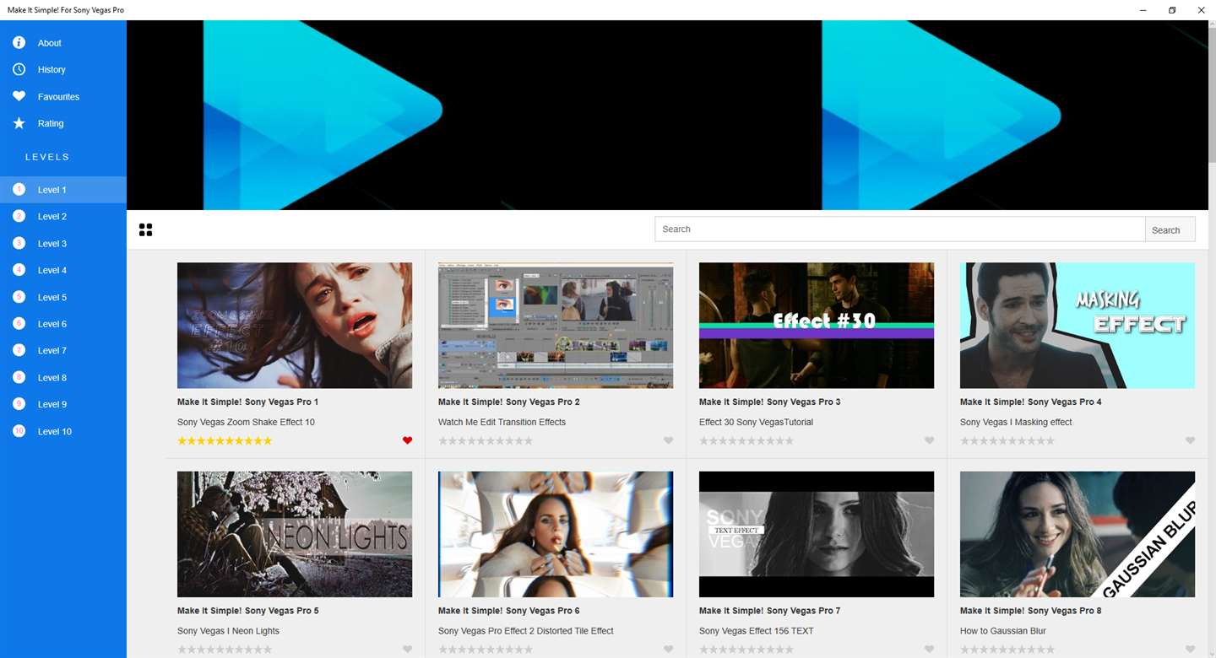Image resolution: width=1216 pixels, height=658 pixels.
Task: Rate Effect 30 Sony VegasTutorial stars
Action: coord(746,441)
